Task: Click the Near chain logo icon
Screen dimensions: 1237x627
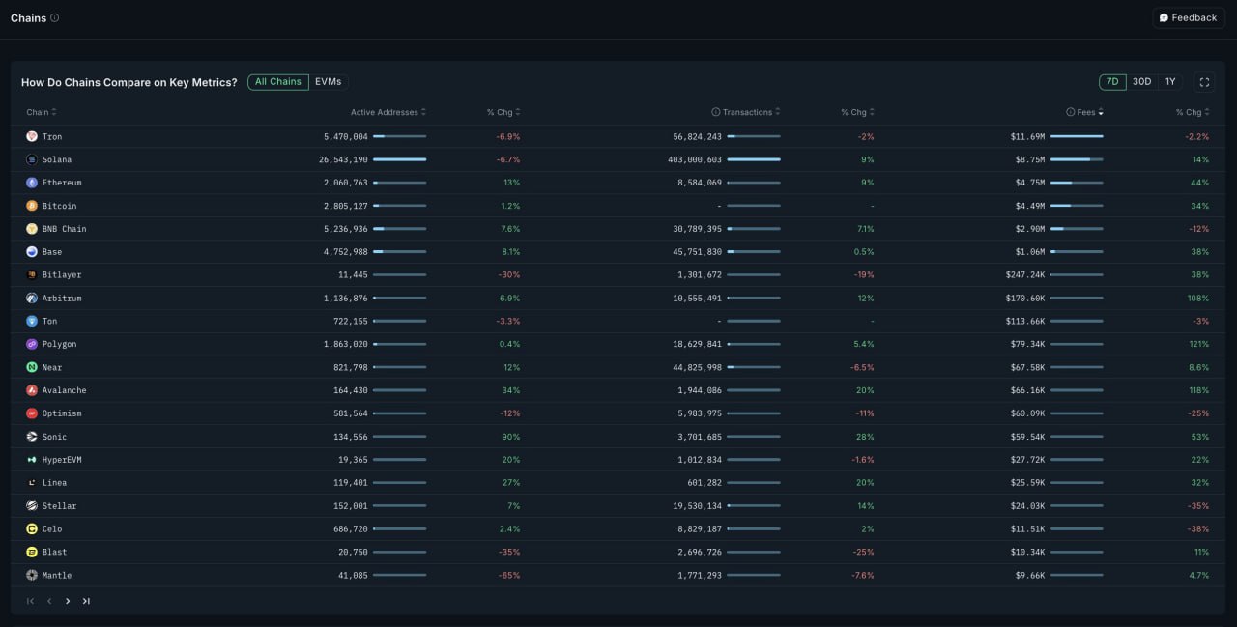Action: pyautogui.click(x=32, y=367)
